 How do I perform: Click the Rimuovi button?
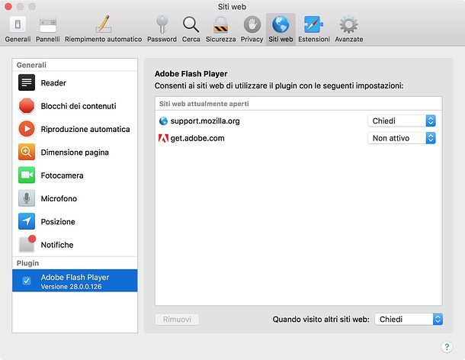177,320
